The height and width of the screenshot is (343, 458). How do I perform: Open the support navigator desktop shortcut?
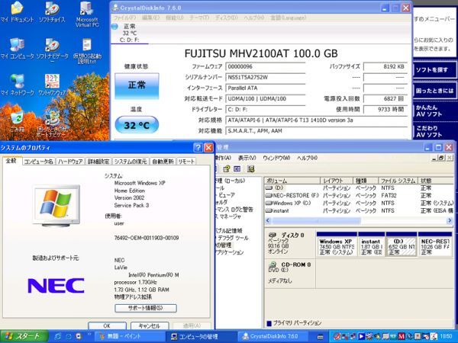[51, 124]
